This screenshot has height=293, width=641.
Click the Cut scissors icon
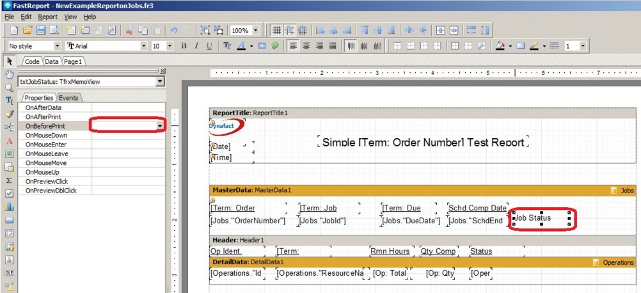click(129, 30)
